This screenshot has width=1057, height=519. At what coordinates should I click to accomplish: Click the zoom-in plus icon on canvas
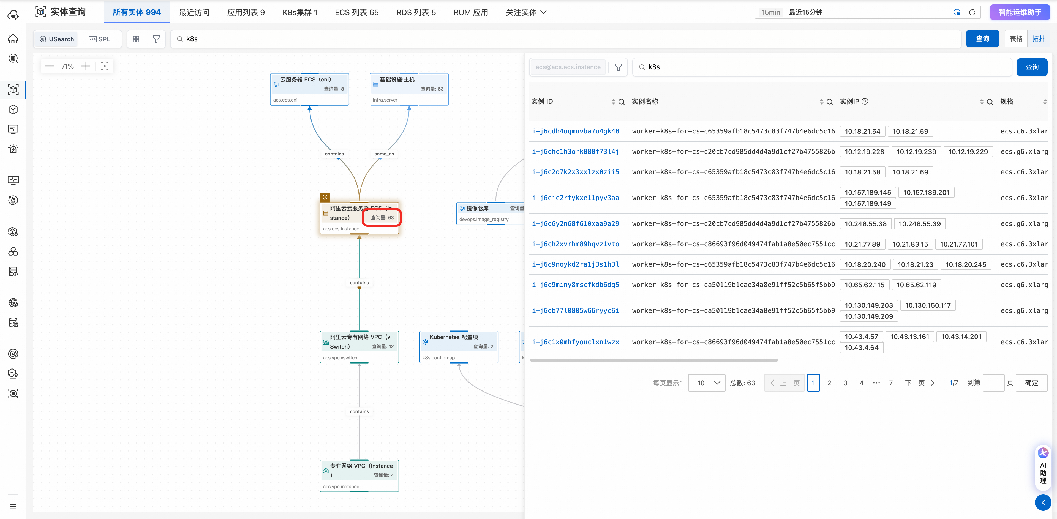(x=86, y=66)
